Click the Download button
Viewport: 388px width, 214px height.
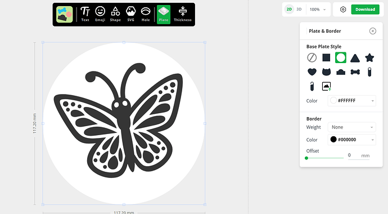tap(366, 10)
